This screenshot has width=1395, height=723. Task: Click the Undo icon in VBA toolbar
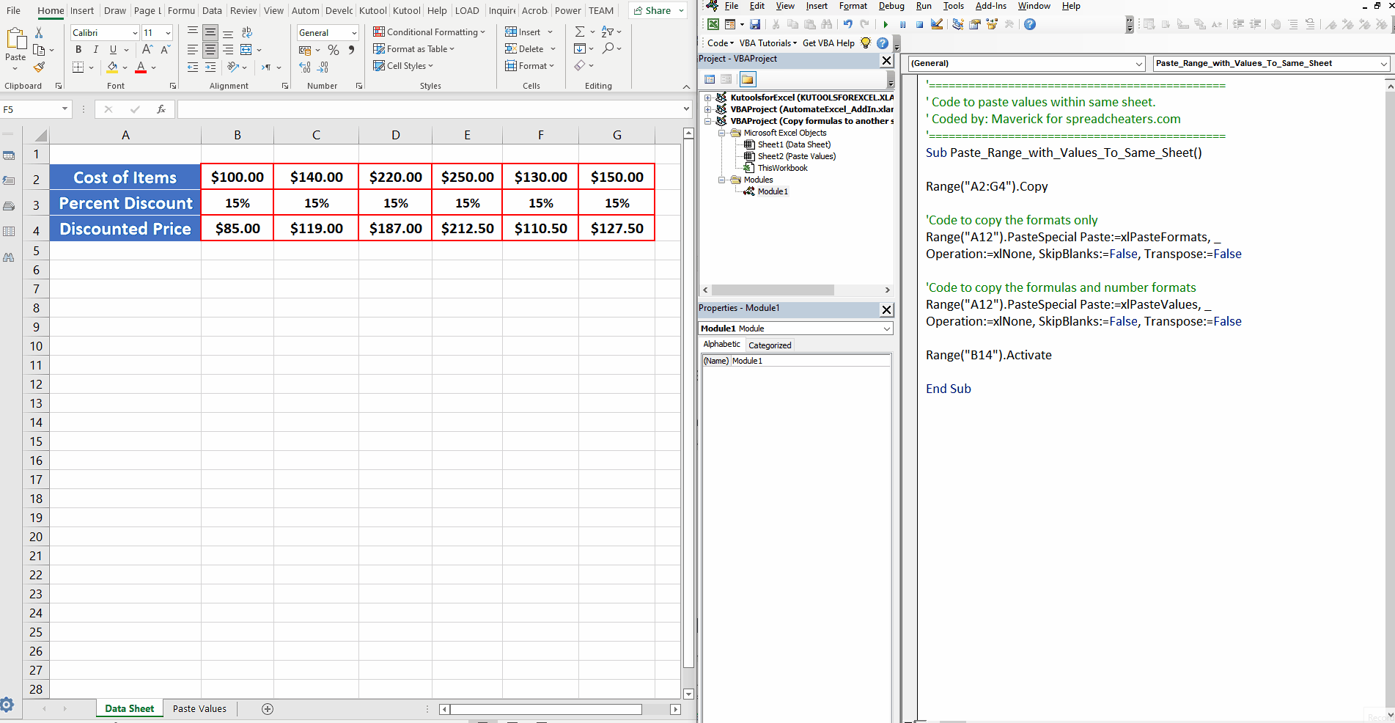point(847,24)
